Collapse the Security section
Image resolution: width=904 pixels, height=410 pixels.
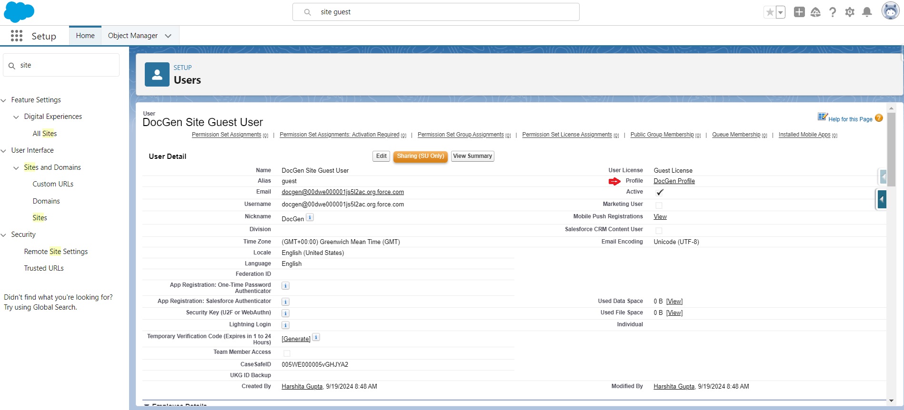[x=4, y=235]
